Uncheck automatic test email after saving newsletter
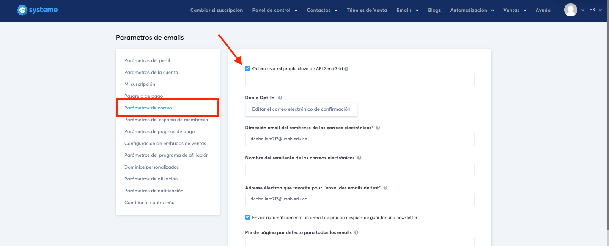The height and width of the screenshot is (246, 609). coord(247,217)
